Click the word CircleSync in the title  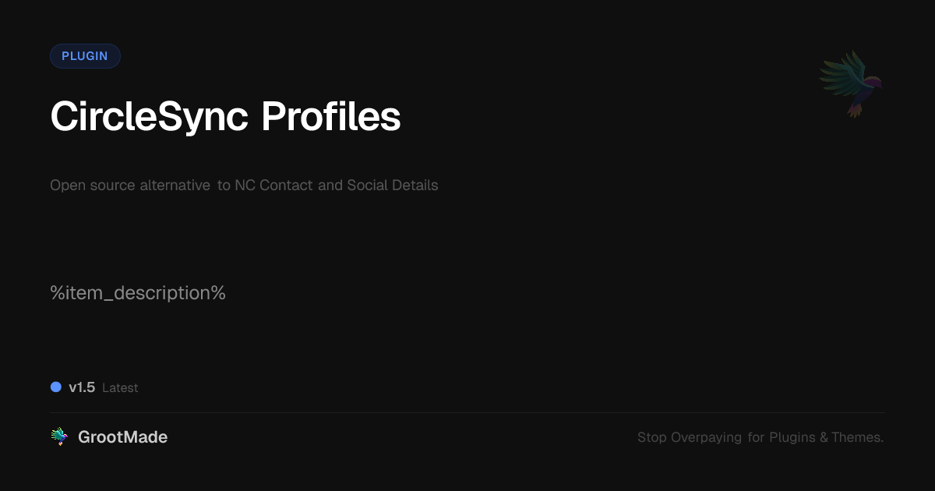pyautogui.click(x=149, y=118)
